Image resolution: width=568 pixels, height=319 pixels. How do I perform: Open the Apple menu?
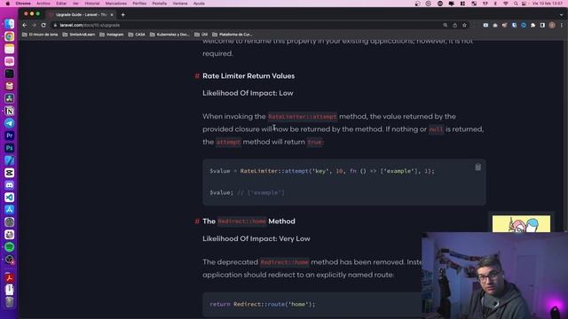click(x=8, y=4)
